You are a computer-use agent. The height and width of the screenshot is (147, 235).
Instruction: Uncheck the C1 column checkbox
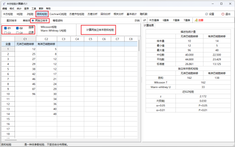click(x=6, y=28)
